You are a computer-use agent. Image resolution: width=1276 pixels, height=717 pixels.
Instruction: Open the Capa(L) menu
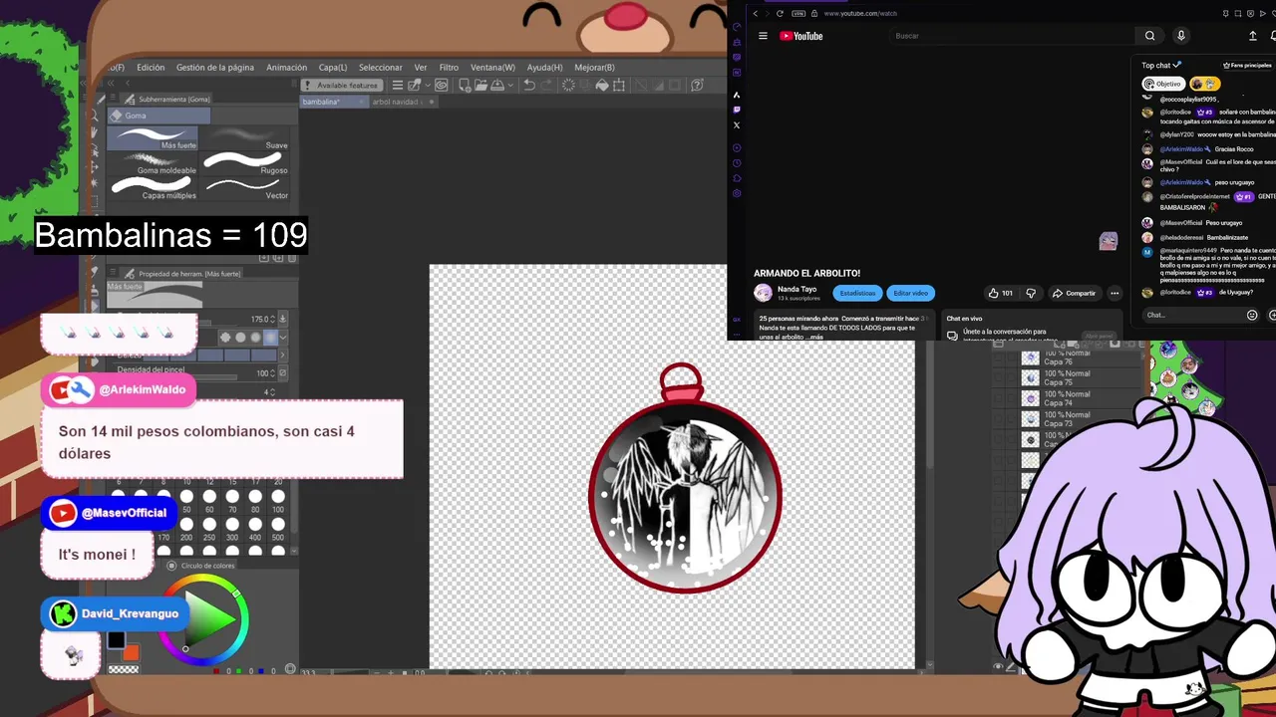333,68
